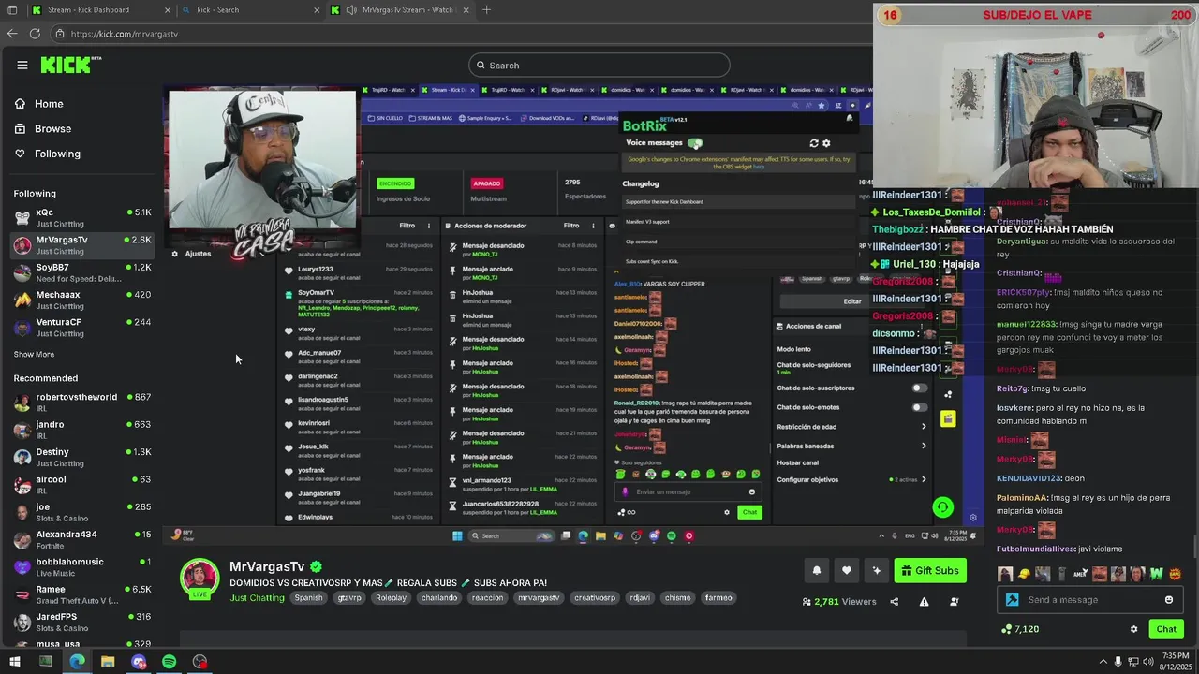Click the sparkle icon beside Gift Subs

pyautogui.click(x=877, y=571)
